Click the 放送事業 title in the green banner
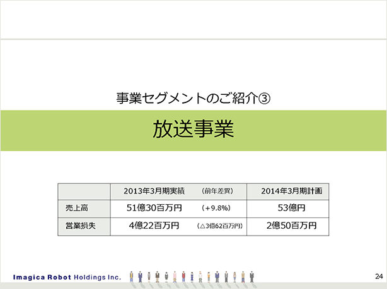 [x=193, y=129]
